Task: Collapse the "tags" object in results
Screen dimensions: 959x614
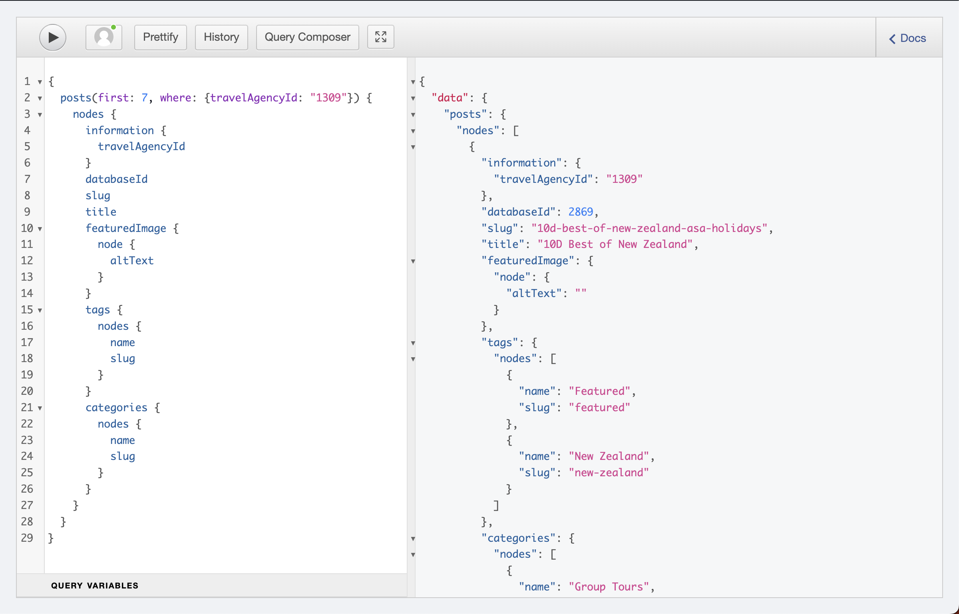Action: 413,343
